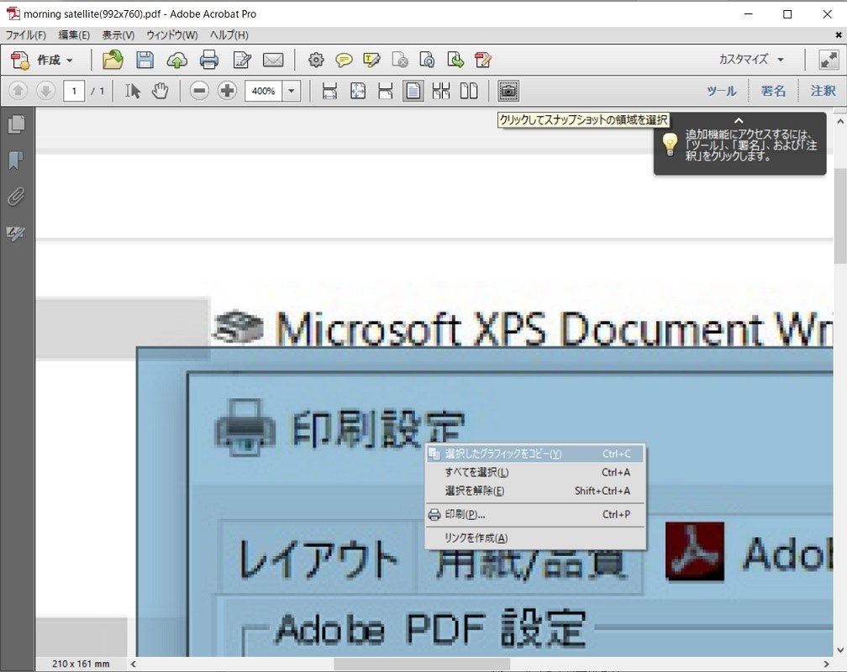Click the horizontal scrollbar thumb
This screenshot has width=847, height=672.
pyautogui.click(x=422, y=664)
